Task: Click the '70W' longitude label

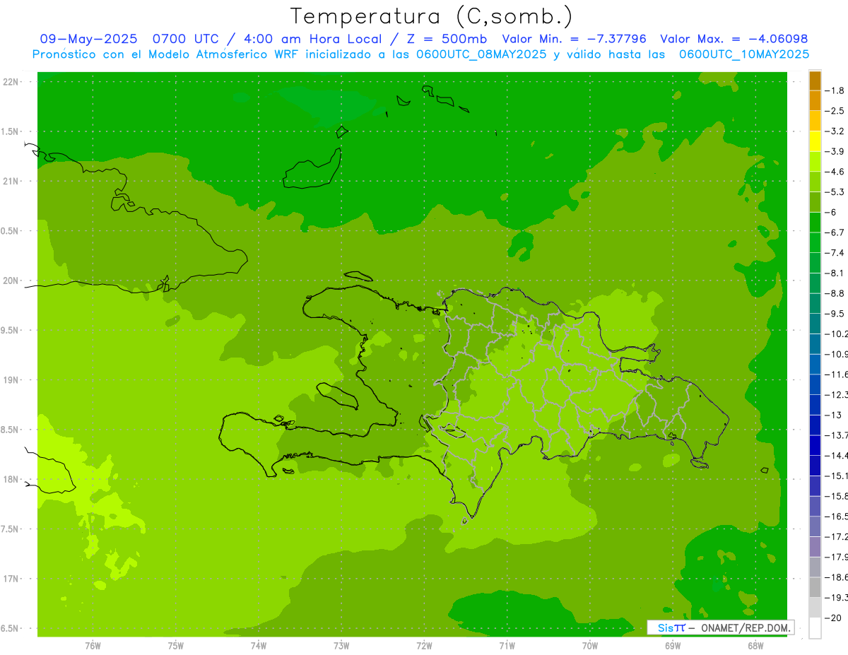Action: coord(590,646)
